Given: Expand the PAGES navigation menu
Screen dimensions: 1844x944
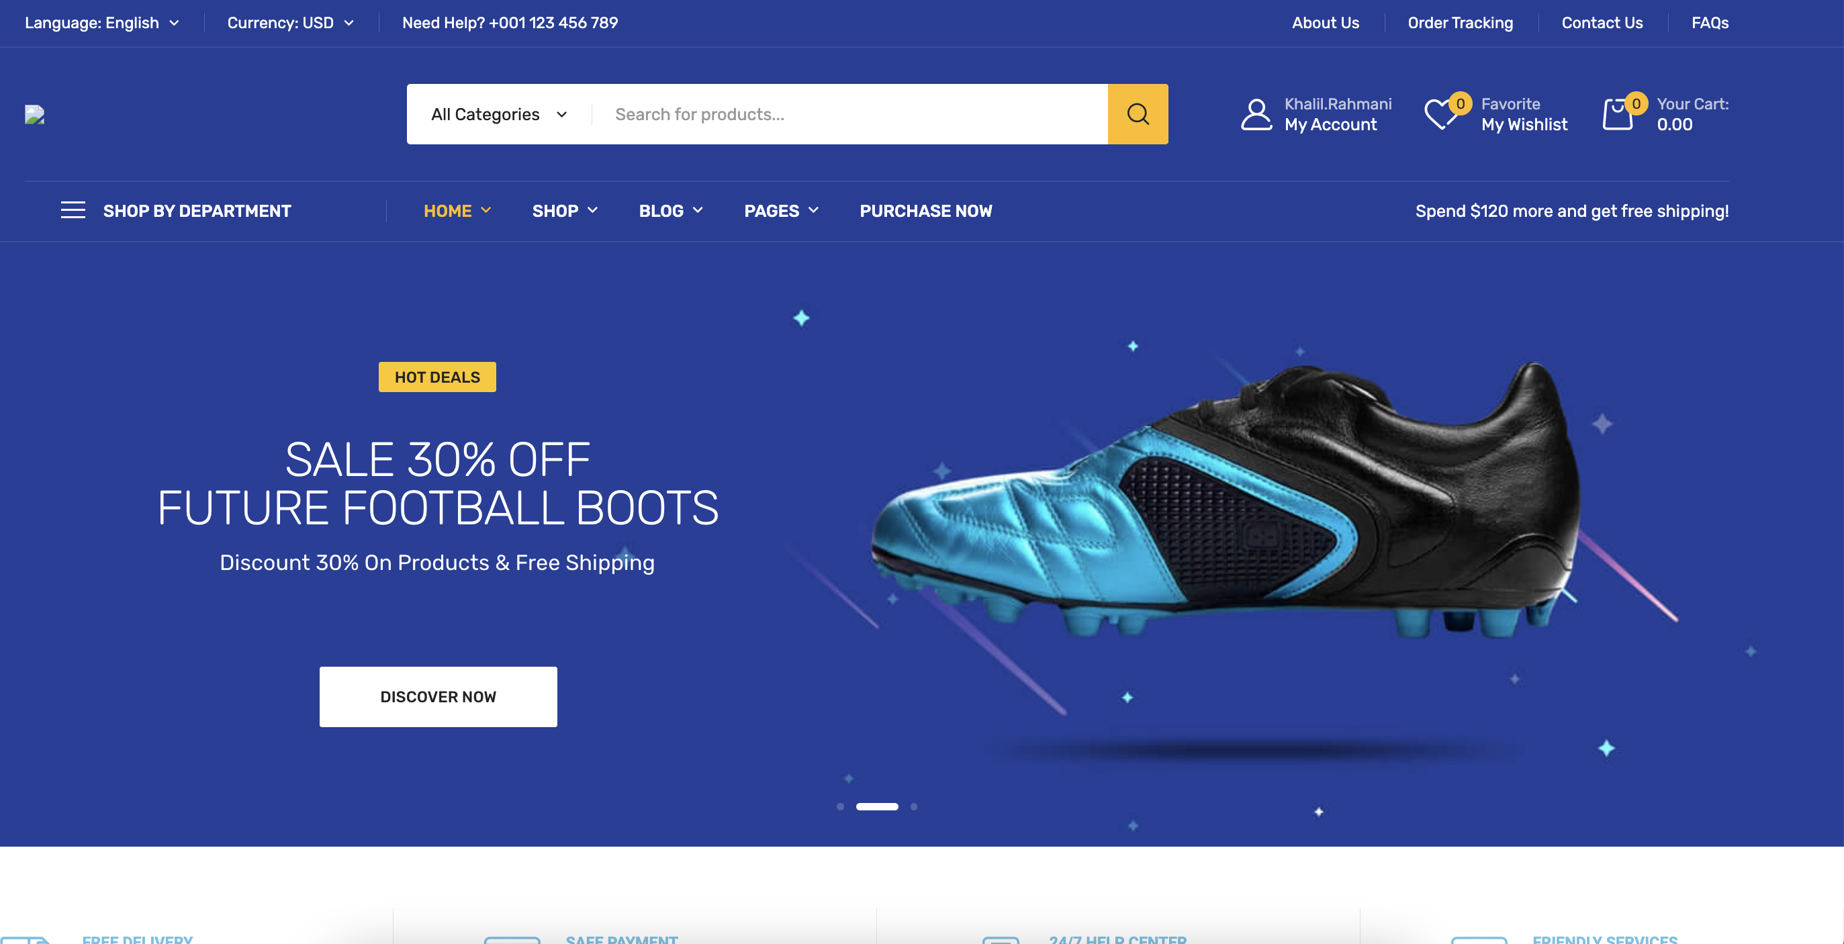Looking at the screenshot, I should click(781, 211).
